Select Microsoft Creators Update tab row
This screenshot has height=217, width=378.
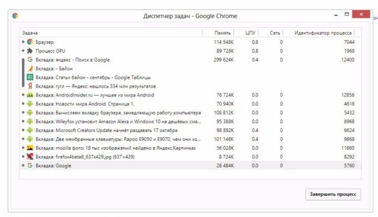(190, 130)
